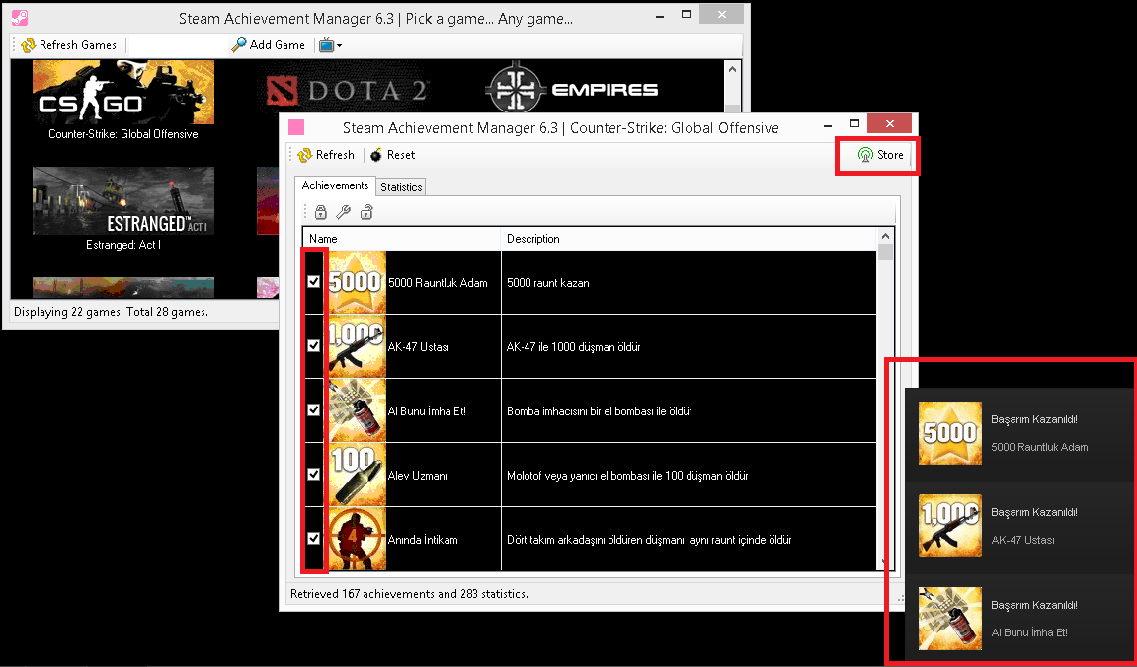1137x667 pixels.
Task: Select the Counter-Strike: Global Offensive game thumbnail
Action: click(123, 92)
